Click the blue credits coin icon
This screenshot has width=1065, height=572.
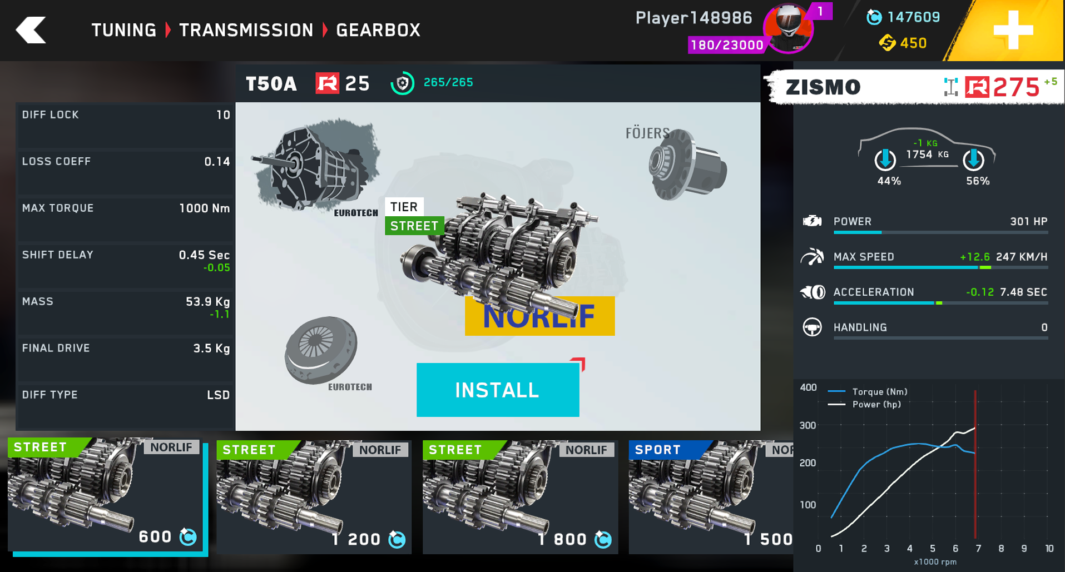(x=874, y=17)
